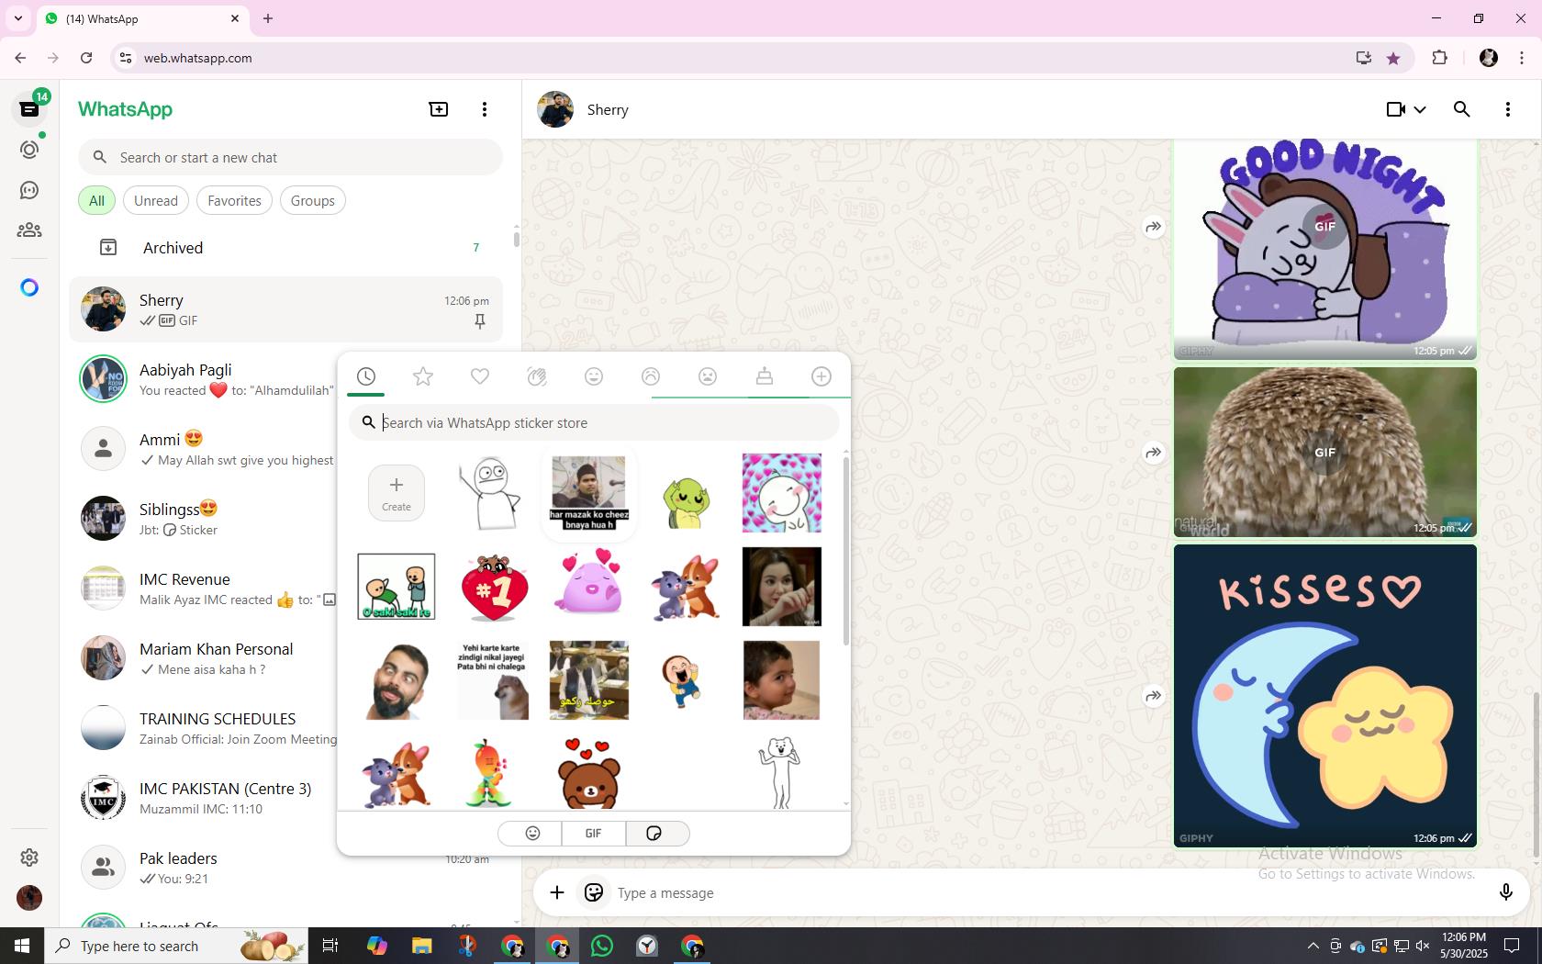Select the Recent stickers tab
This screenshot has height=964, width=1542.
[x=366, y=376]
